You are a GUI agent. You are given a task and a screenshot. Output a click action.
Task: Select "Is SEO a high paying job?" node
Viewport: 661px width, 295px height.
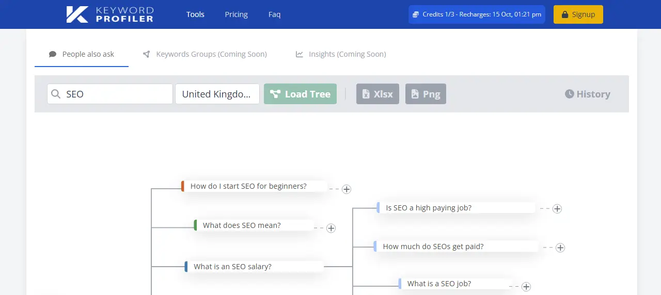(456, 208)
